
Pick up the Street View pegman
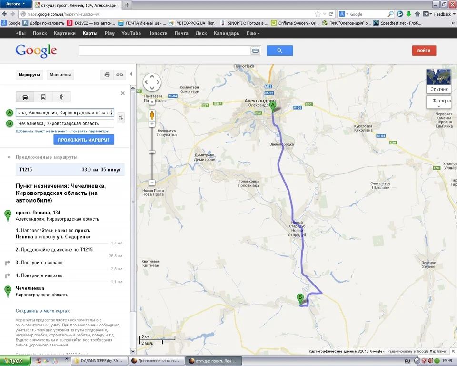[x=152, y=115]
